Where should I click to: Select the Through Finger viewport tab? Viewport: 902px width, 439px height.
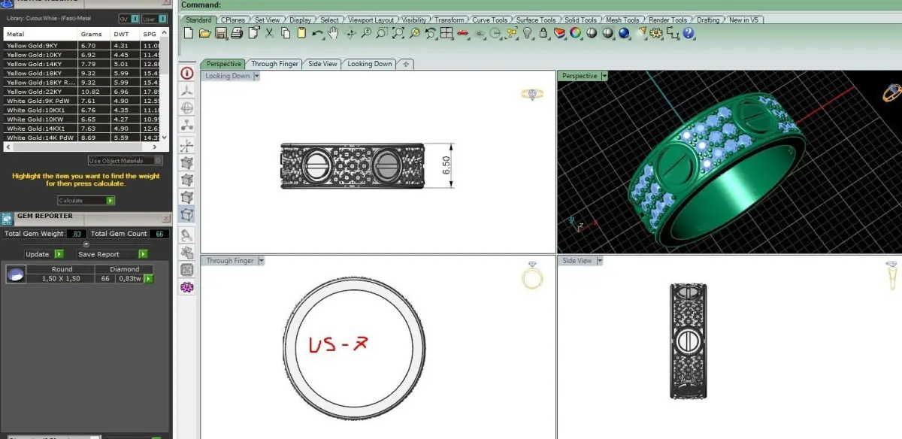[275, 64]
